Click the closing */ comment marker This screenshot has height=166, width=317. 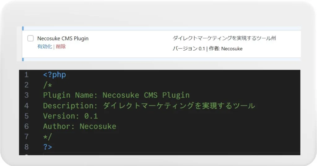[47, 137]
